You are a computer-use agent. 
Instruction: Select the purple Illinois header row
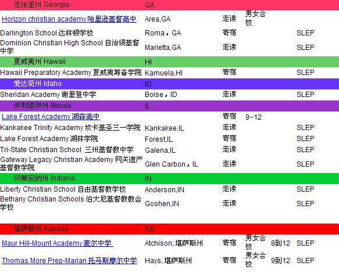click(x=170, y=106)
